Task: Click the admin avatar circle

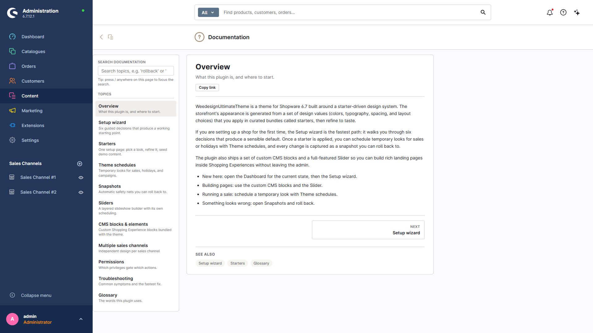Action: coord(12,319)
